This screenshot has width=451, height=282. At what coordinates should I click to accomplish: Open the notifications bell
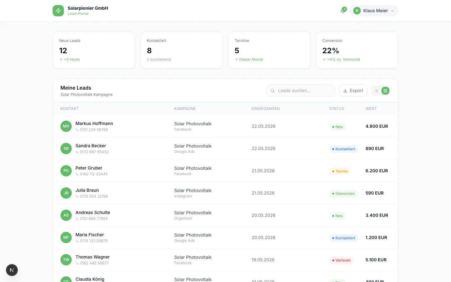click(343, 11)
